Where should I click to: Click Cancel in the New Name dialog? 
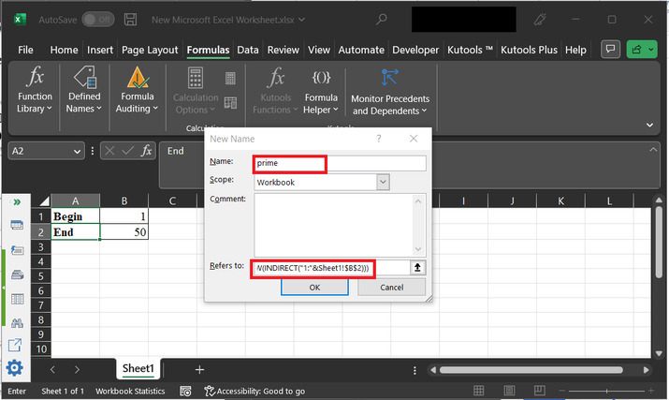pos(391,288)
